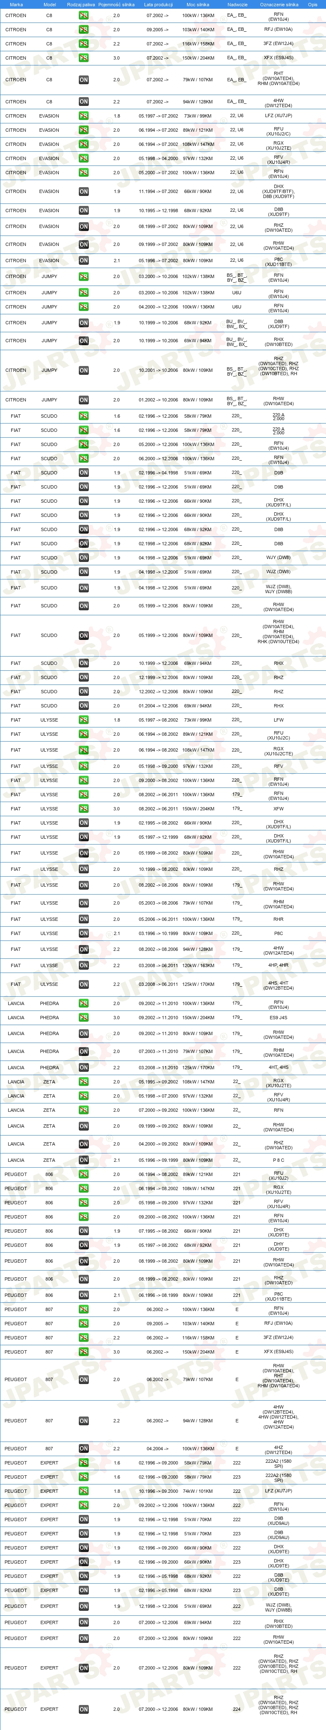
Task: Click diesel icon in Lancia Zeta P 8 C row
Action: (x=83, y=1160)
